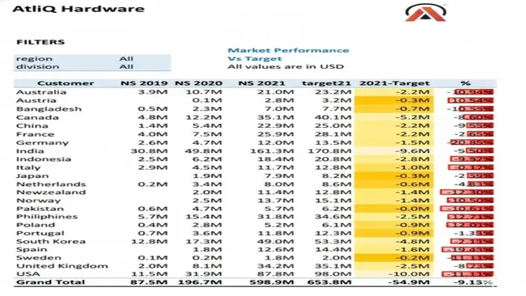
Task: Click the Indonesia customer cell
Action: tap(44, 159)
